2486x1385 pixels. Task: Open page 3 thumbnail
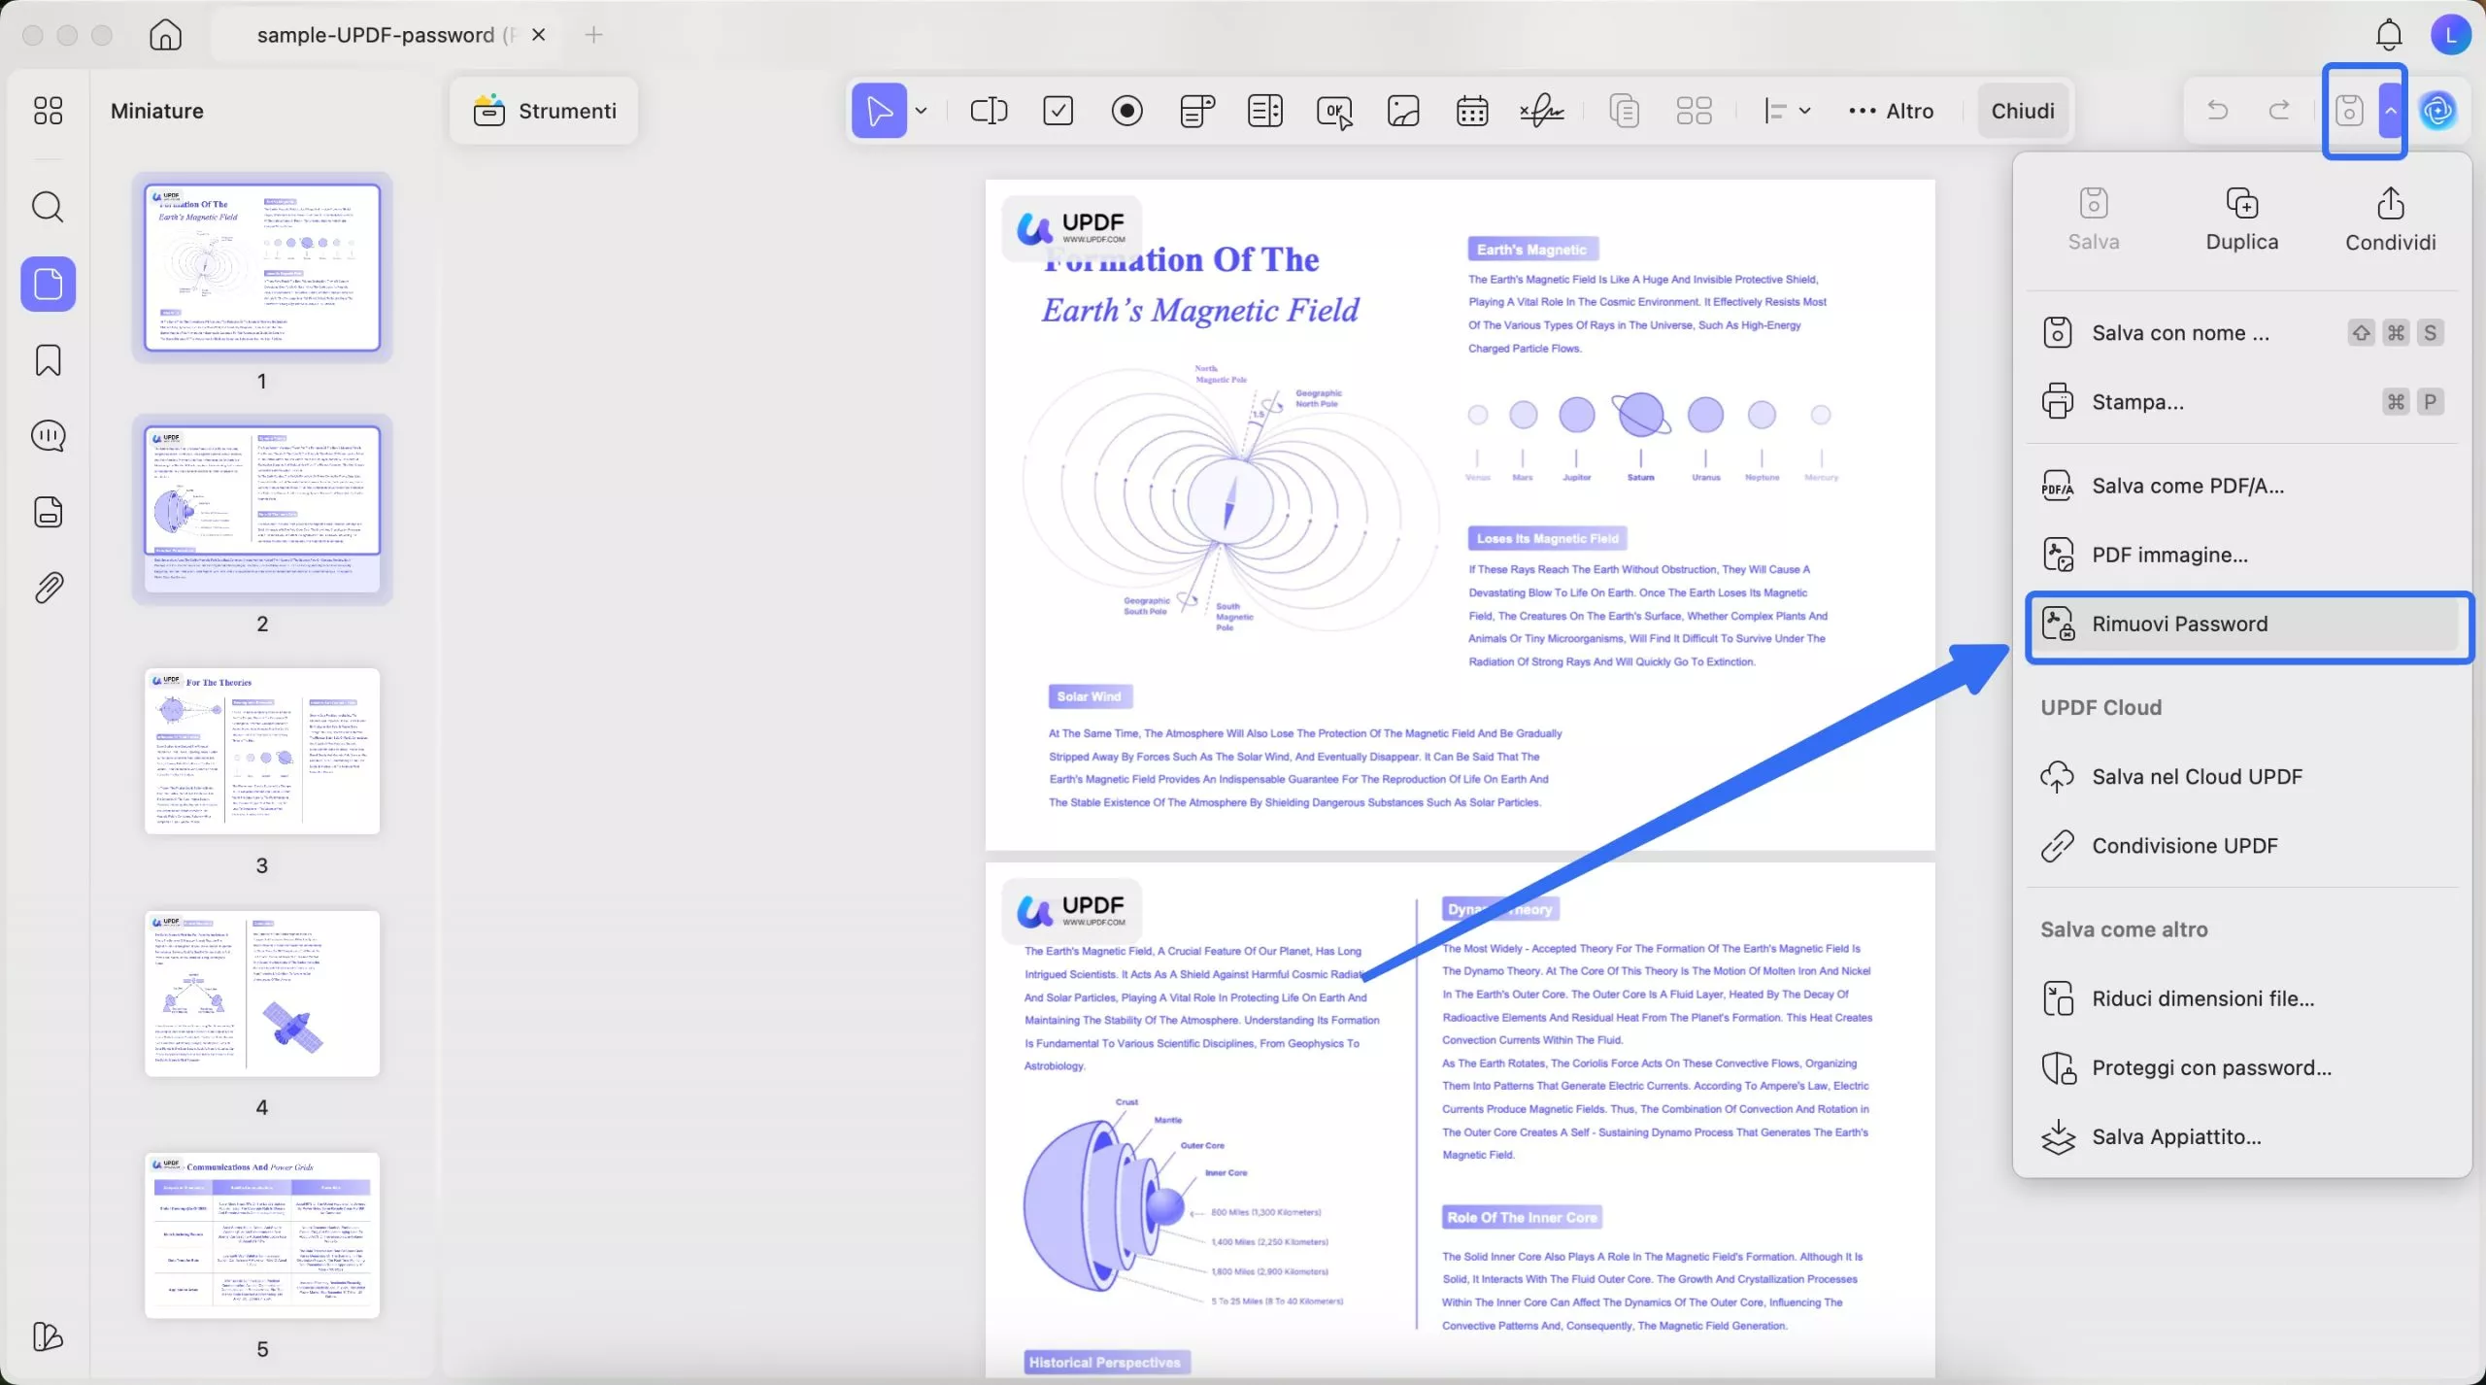click(262, 751)
